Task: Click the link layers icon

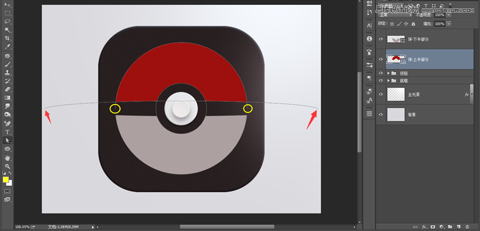Action: [x=415, y=227]
